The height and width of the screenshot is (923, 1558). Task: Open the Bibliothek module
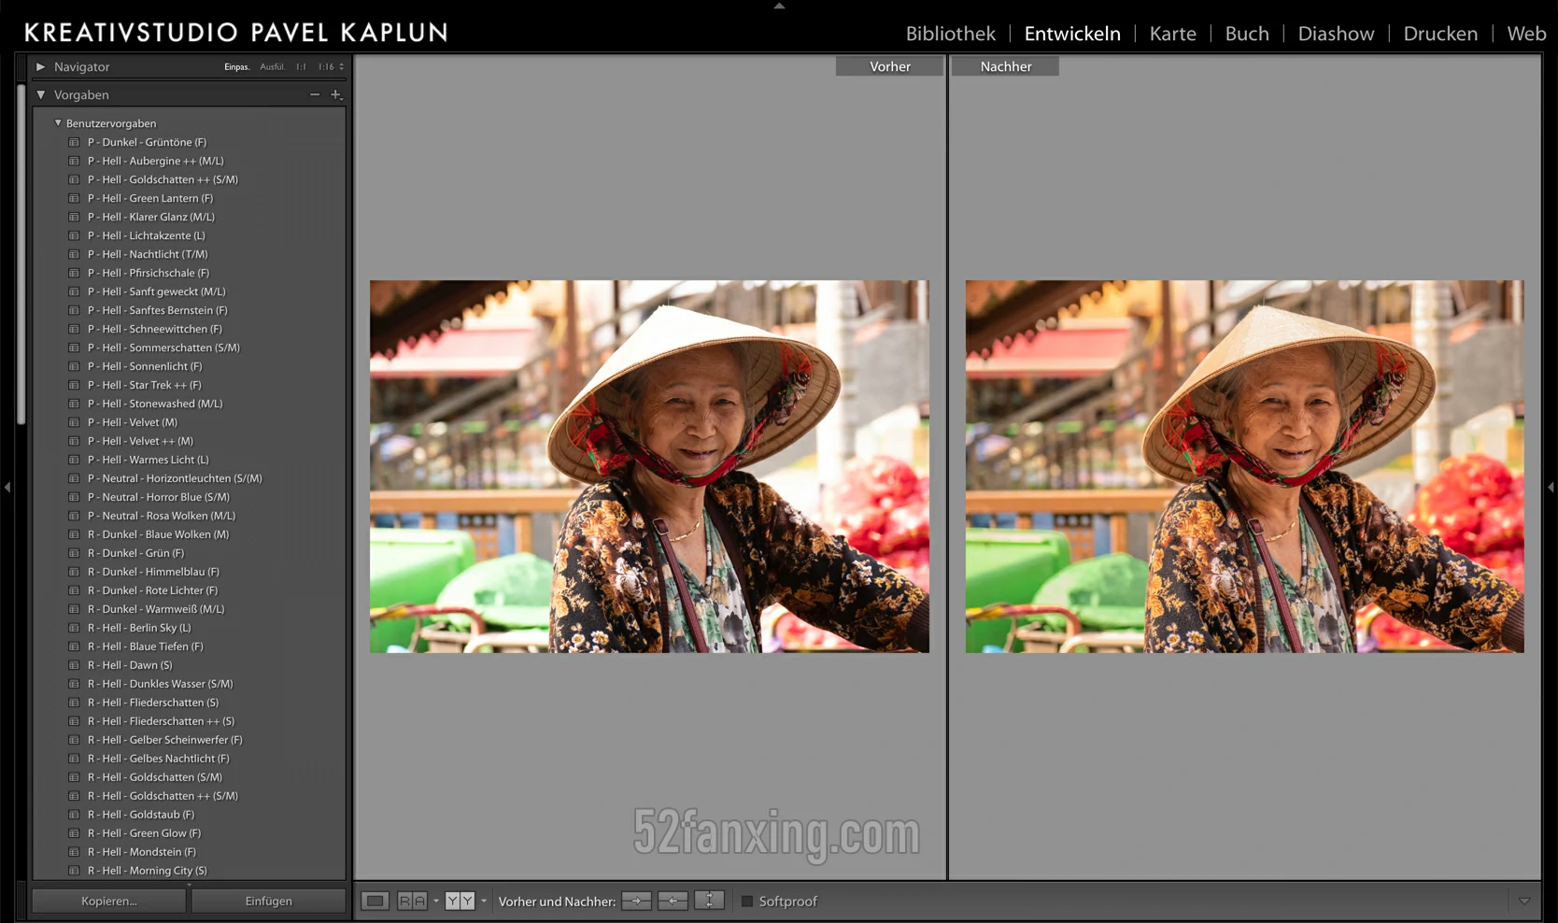coord(951,34)
